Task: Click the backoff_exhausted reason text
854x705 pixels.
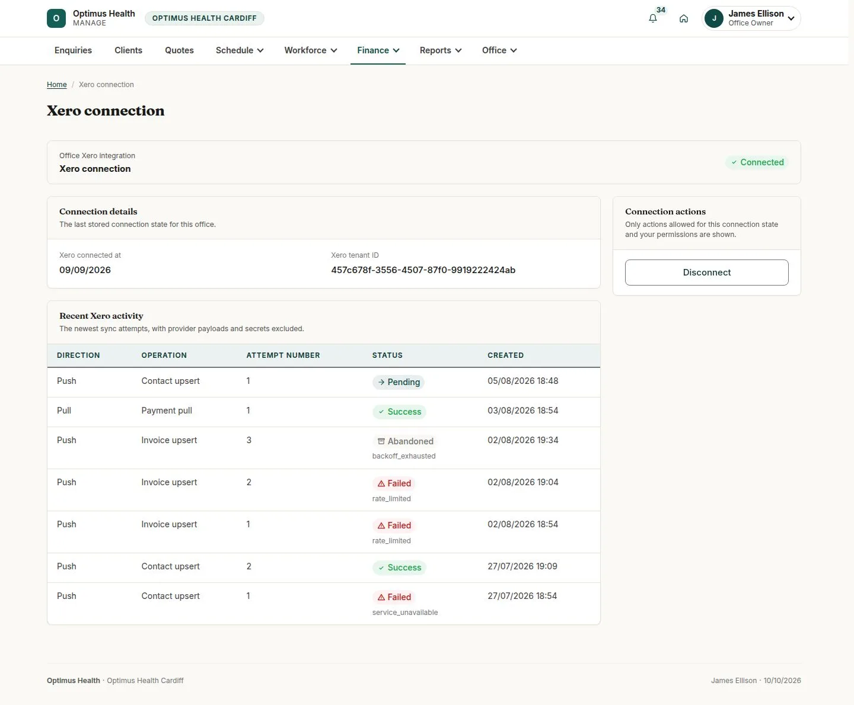Action: (404, 456)
